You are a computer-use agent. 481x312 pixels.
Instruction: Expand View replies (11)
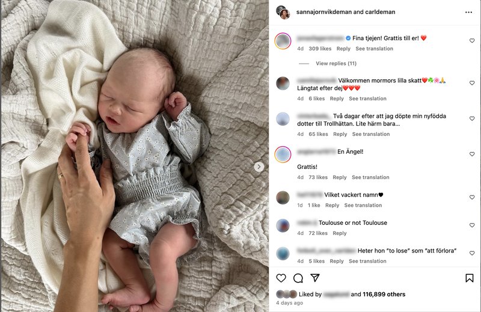coord(336,64)
